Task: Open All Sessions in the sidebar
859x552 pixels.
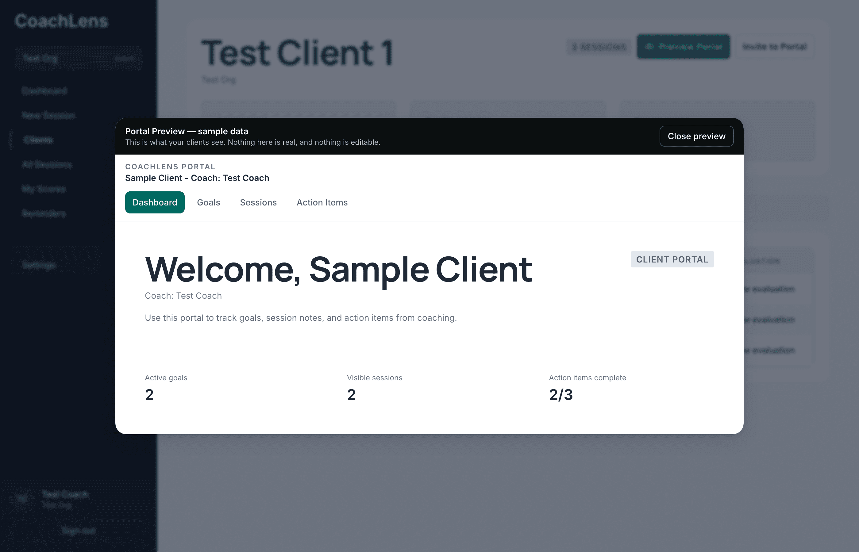Action: (47, 164)
